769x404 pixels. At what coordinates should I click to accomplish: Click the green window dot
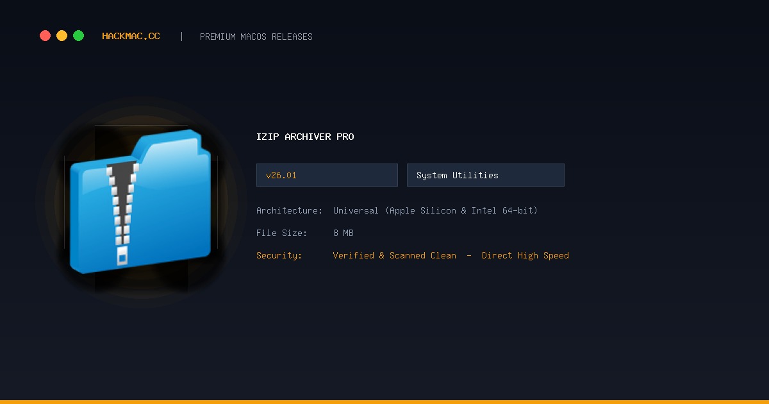point(78,36)
